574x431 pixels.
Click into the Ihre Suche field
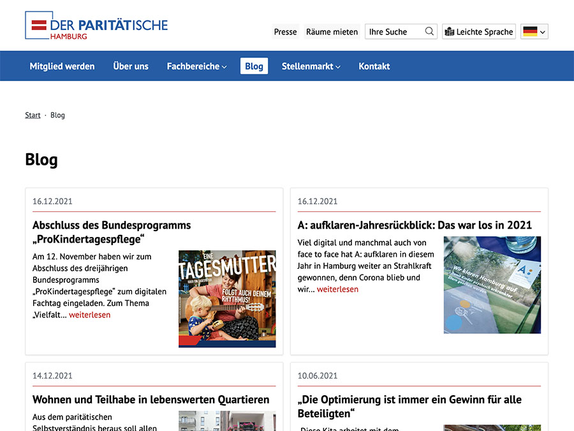(394, 32)
